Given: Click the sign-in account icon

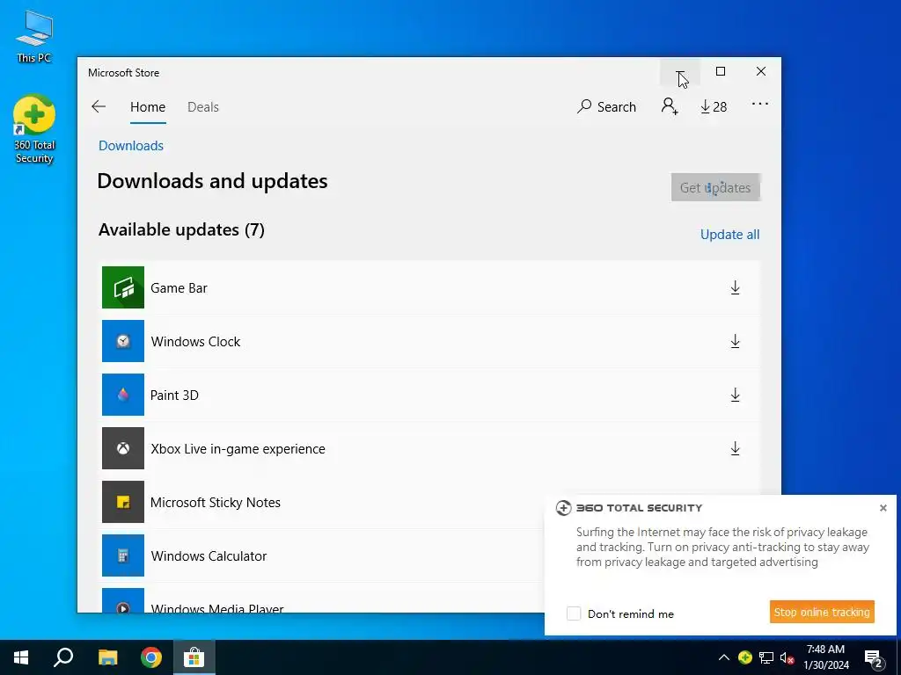Looking at the screenshot, I should [x=670, y=106].
